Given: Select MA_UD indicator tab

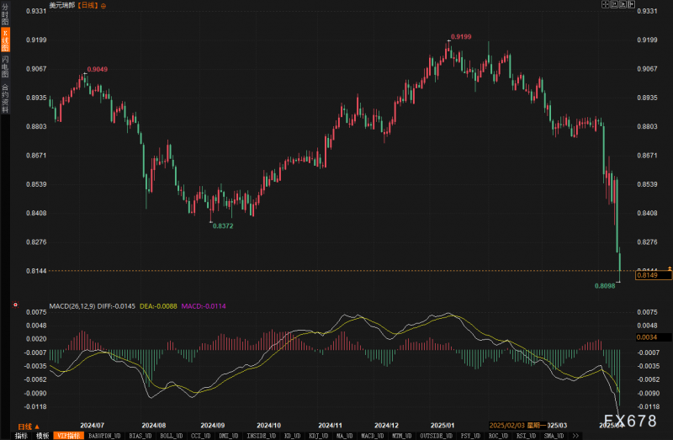Looking at the screenshot, I should (x=345, y=436).
